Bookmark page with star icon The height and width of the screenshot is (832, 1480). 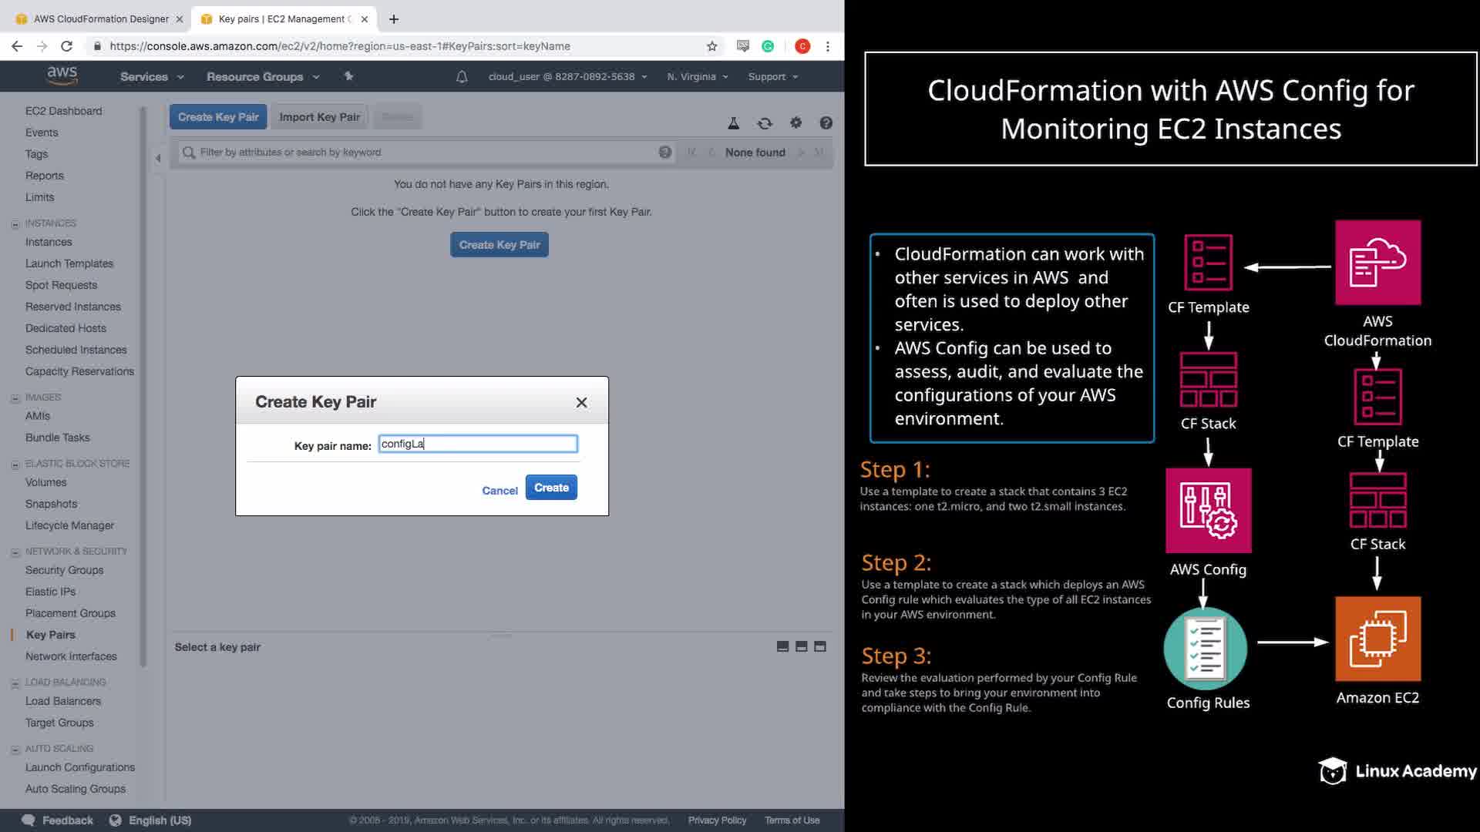tap(711, 46)
